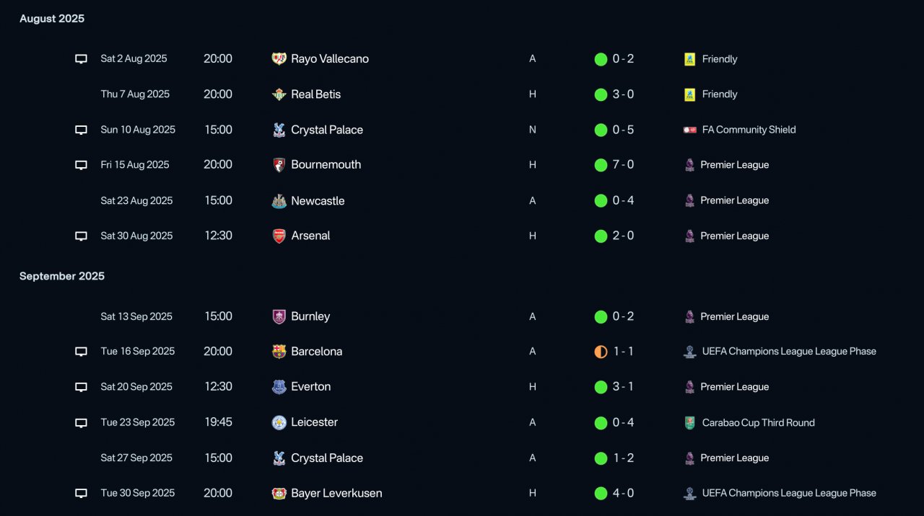Select the August 2025 month header
This screenshot has width=924, height=516.
click(52, 19)
